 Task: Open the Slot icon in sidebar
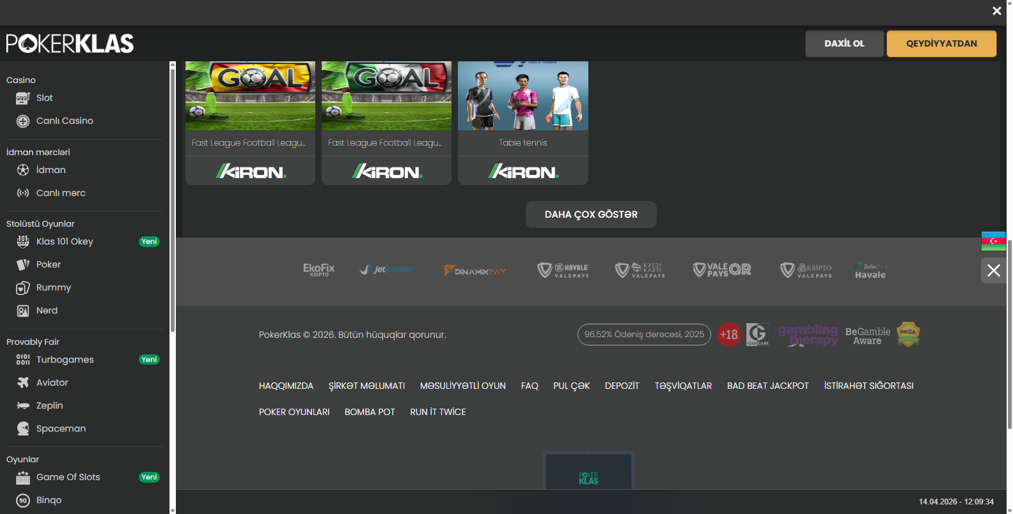[x=23, y=98]
